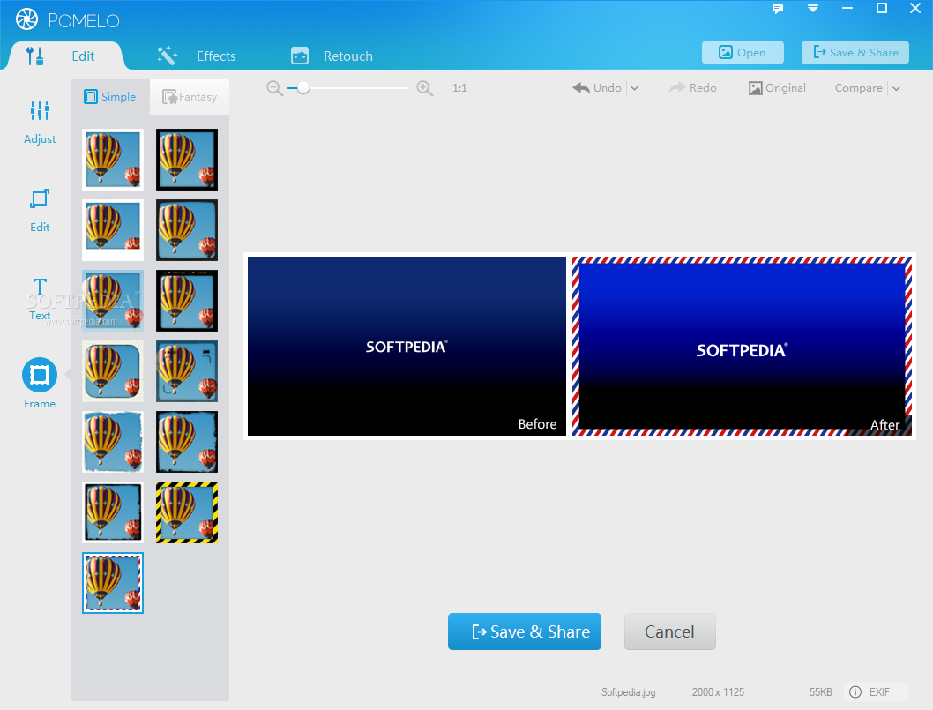Viewport: 933px width, 710px height.
Task: Select the airmail striped frame thumbnail
Action: pos(113,583)
